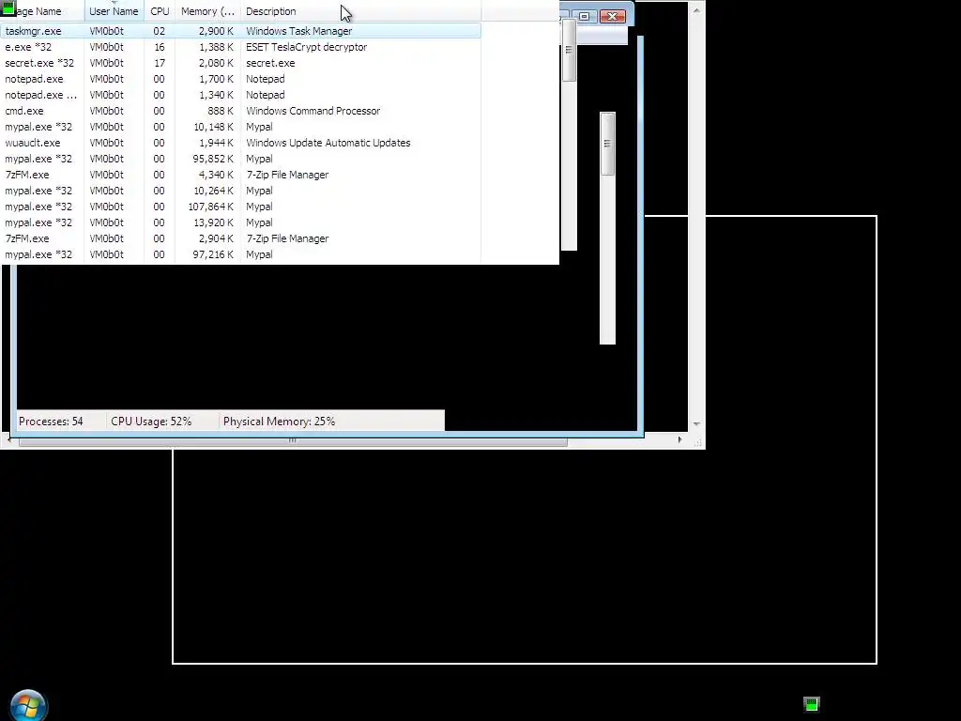Maximize the window via title bar button
Viewport: 961px width, 721px height.
click(585, 17)
